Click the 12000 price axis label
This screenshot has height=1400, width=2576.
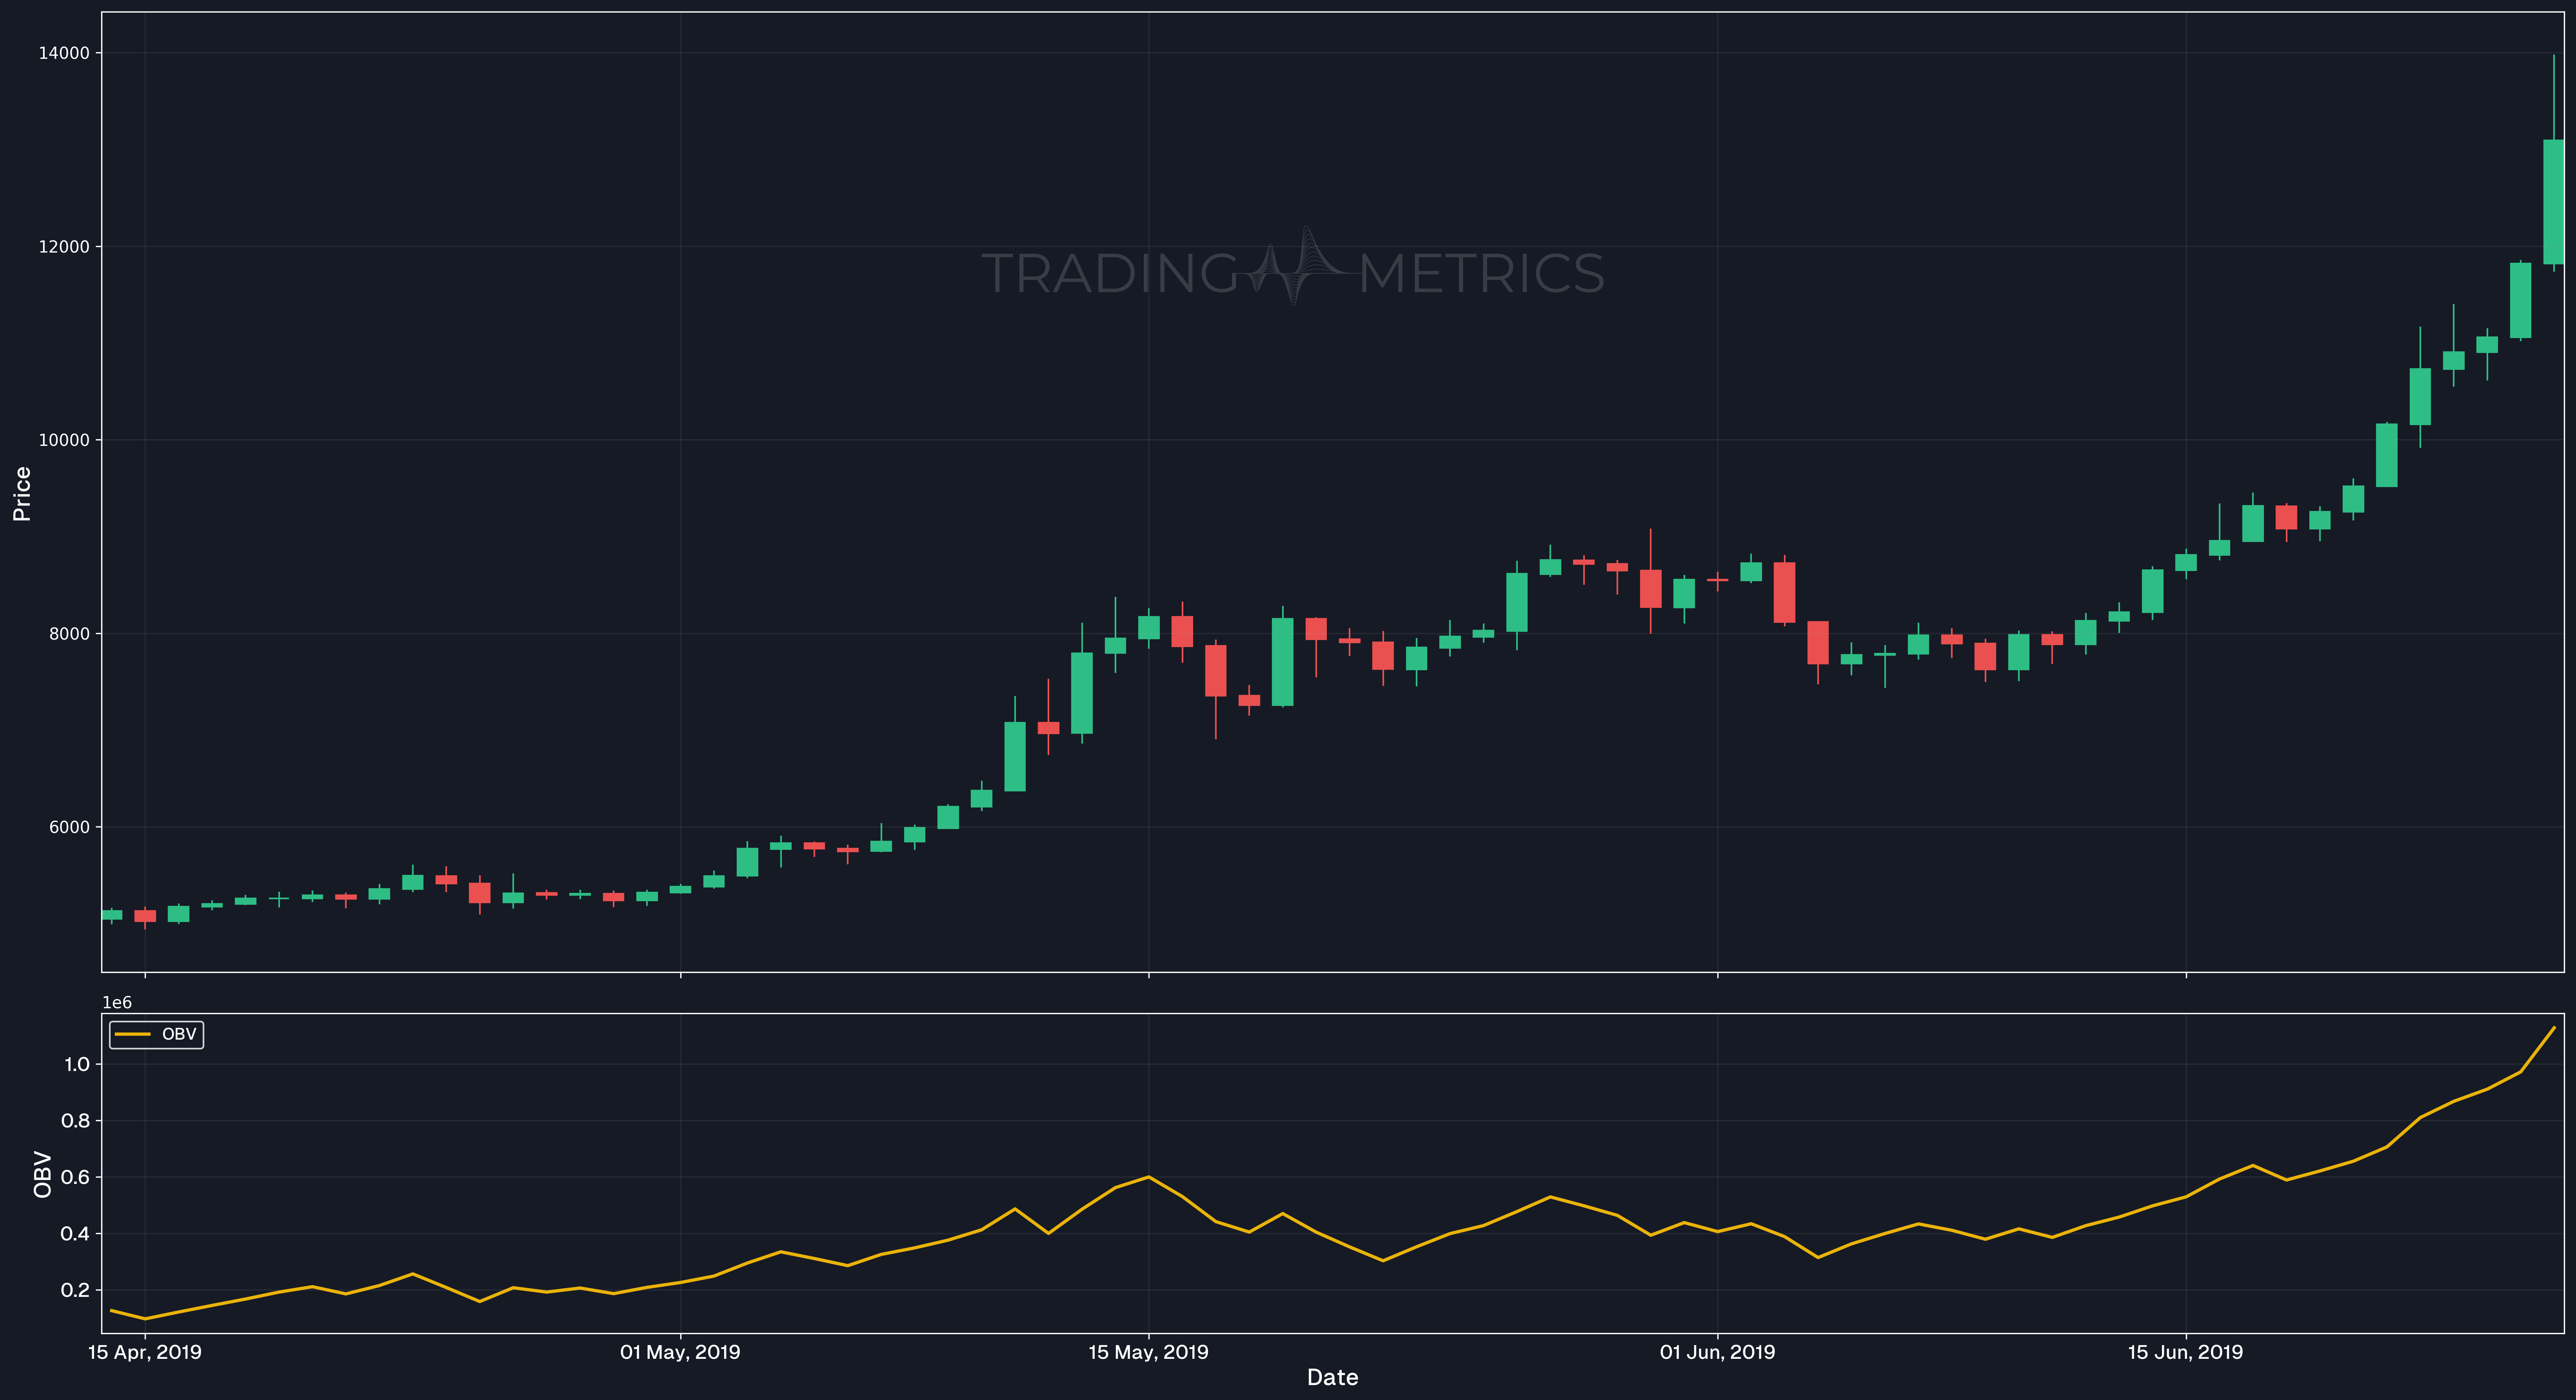click(64, 247)
